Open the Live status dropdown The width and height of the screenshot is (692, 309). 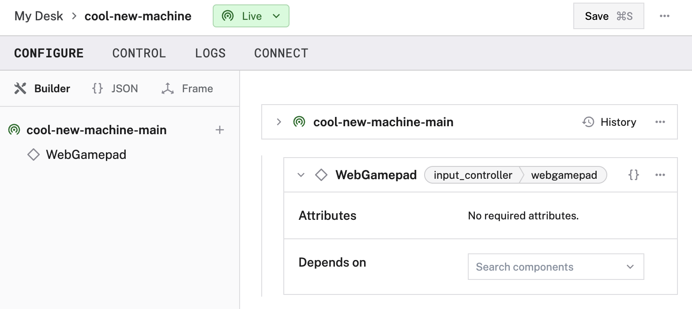point(251,16)
